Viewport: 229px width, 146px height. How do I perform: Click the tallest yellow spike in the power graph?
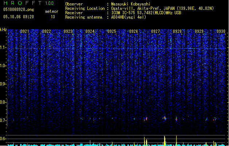point(165,141)
